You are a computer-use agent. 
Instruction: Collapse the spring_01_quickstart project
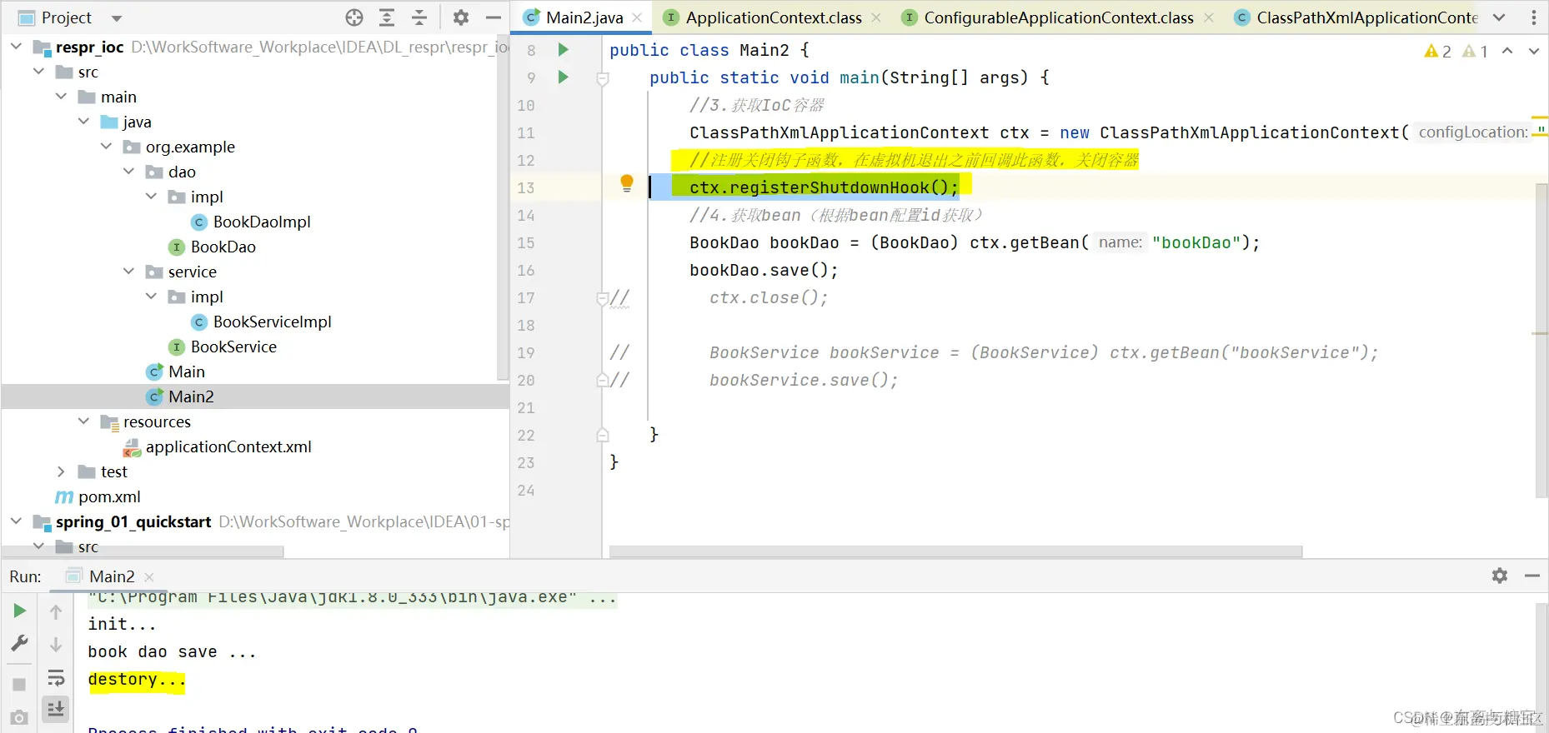[16, 521]
